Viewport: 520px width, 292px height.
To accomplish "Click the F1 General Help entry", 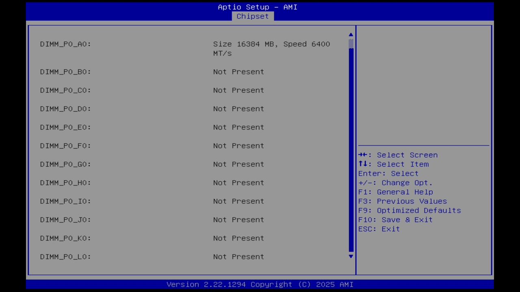I will click(x=395, y=192).
